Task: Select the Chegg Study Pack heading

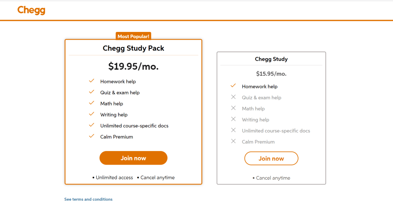Action: [133, 48]
